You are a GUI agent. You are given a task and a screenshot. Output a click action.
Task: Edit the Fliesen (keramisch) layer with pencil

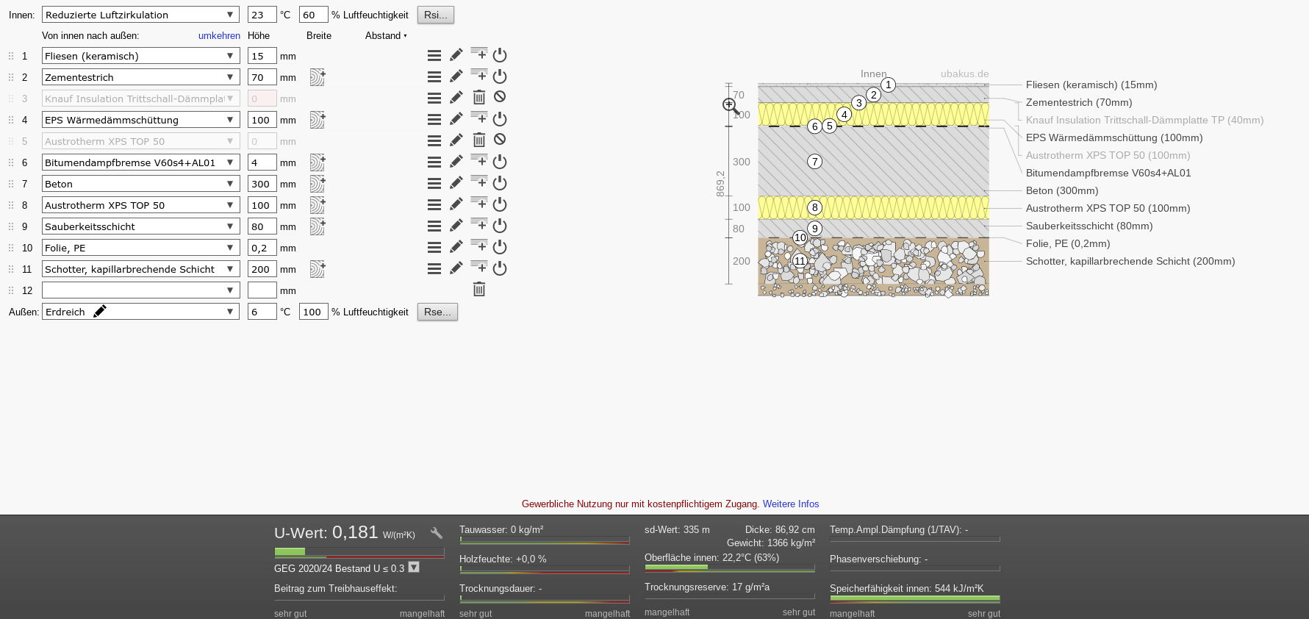pos(456,55)
